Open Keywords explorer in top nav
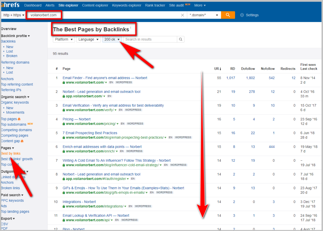The image size is (323, 231). (x=127, y=5)
